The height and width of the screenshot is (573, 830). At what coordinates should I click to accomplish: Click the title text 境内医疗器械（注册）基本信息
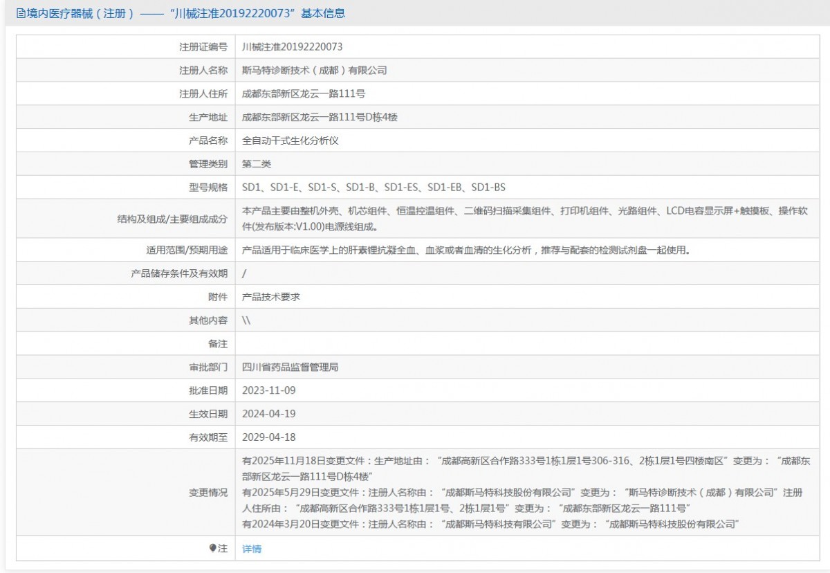(x=185, y=13)
